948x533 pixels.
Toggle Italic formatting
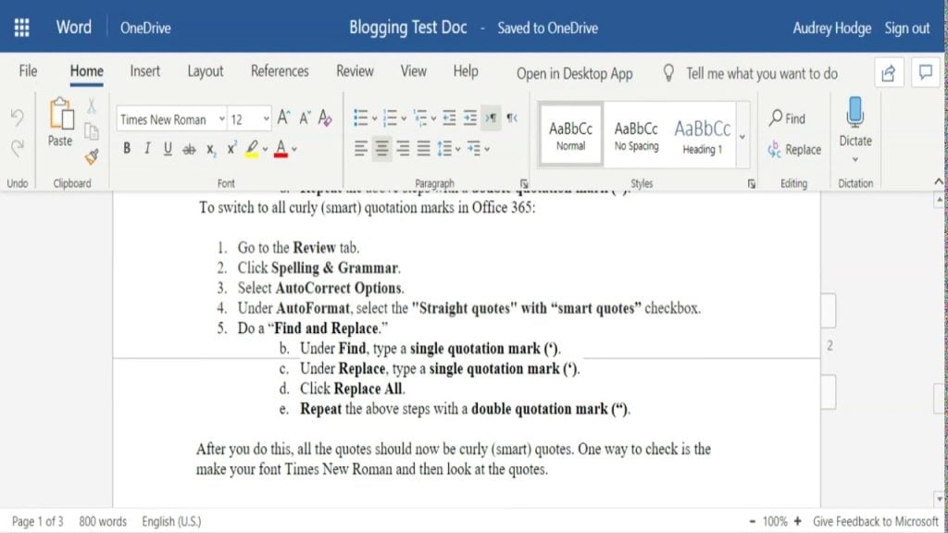pyautogui.click(x=147, y=148)
